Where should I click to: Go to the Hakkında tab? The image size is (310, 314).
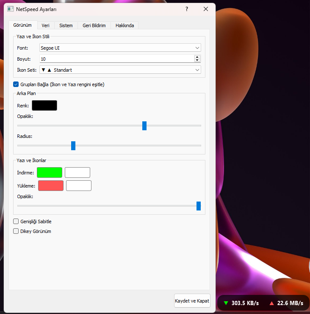point(125,25)
